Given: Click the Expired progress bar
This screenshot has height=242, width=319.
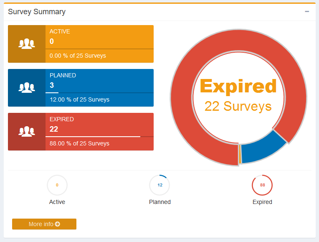Looking at the screenshot, I should [x=99, y=136].
